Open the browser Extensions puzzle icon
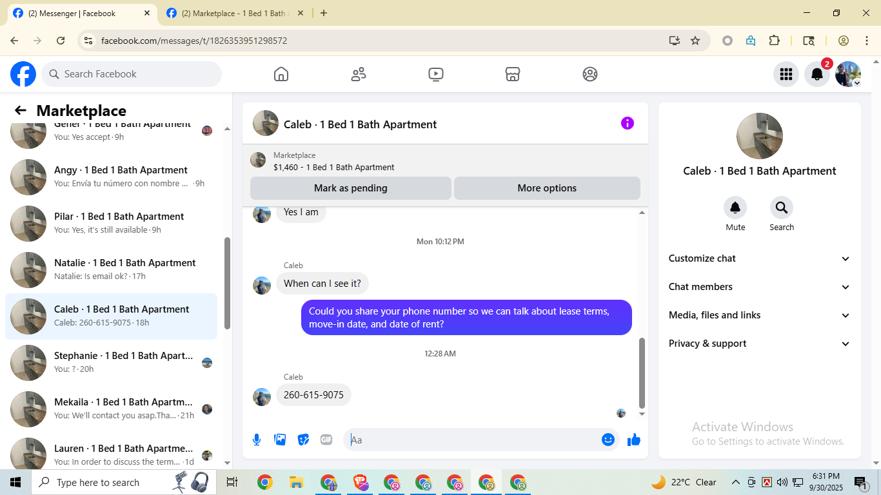The height and width of the screenshot is (495, 881). click(x=775, y=41)
